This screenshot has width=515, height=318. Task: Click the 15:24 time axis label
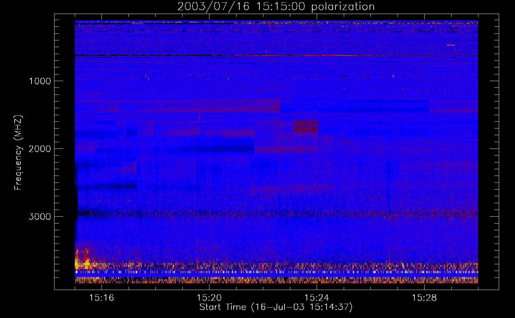tap(317, 298)
